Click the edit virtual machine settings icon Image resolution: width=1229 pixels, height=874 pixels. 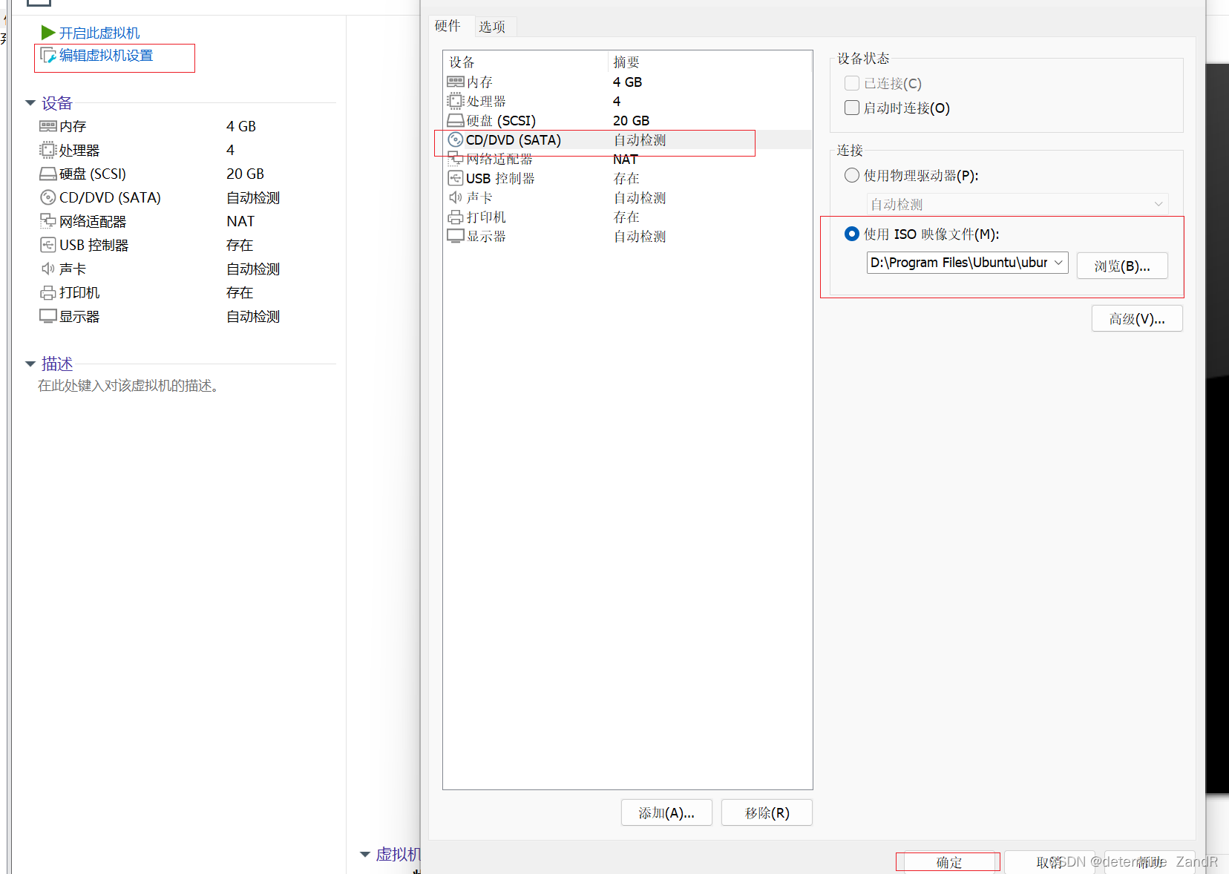[48, 56]
